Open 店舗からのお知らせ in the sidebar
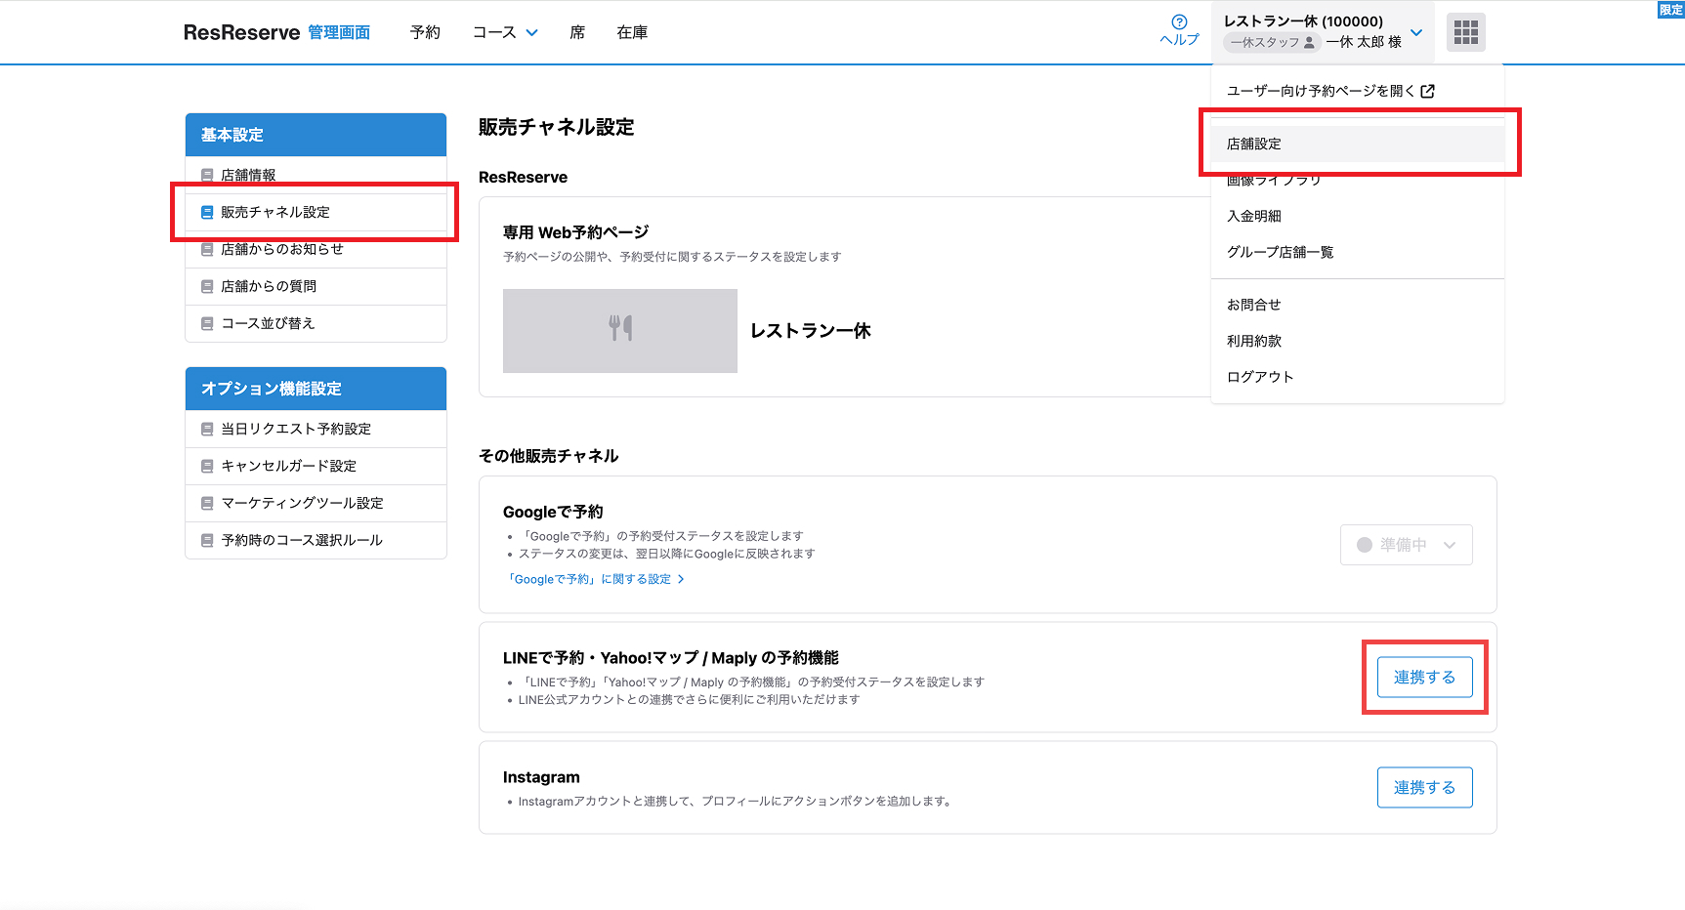 pyautogui.click(x=316, y=249)
